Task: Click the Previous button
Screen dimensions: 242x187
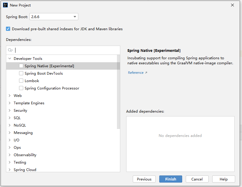Action: point(144,179)
